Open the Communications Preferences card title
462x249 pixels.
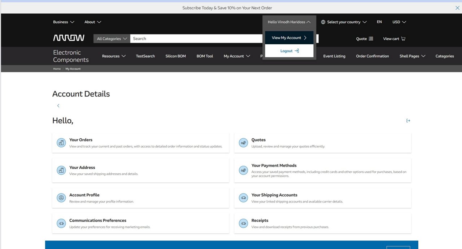click(x=98, y=221)
